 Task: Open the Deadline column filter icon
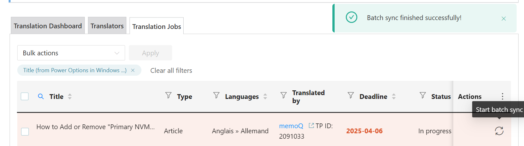pyautogui.click(x=351, y=95)
